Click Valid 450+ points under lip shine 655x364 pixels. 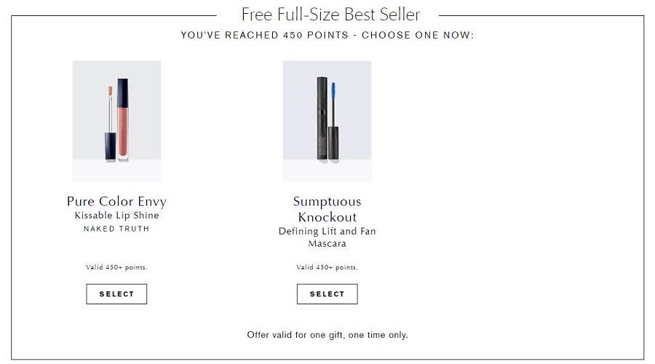(116, 267)
